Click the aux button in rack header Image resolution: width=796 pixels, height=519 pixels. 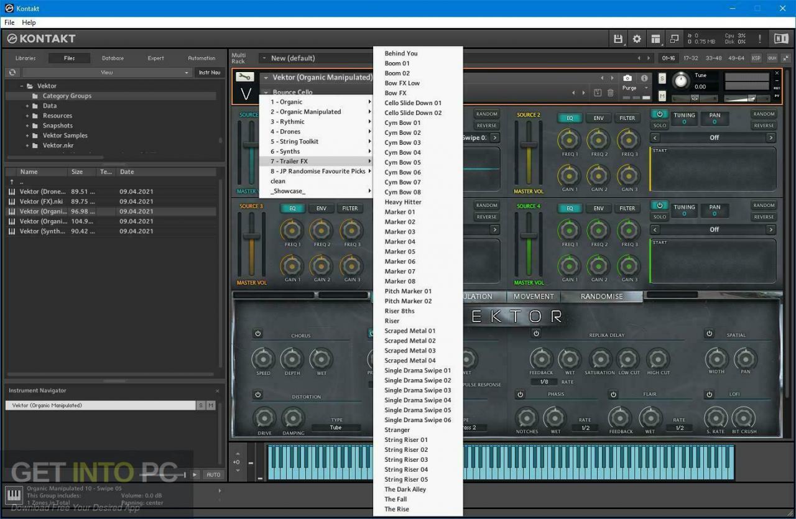(x=772, y=58)
